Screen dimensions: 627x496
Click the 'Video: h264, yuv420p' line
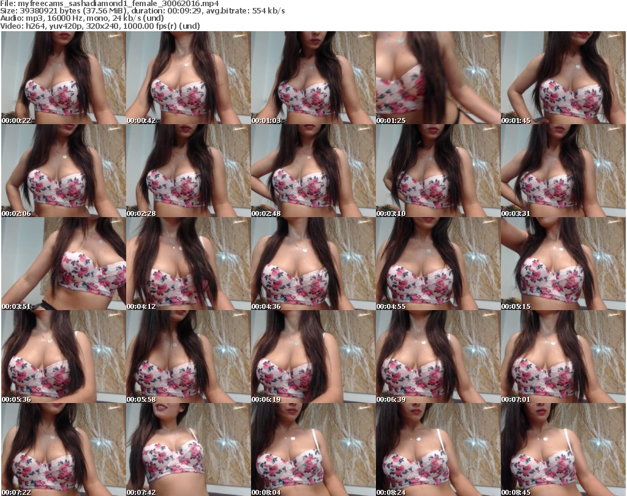[100, 26]
